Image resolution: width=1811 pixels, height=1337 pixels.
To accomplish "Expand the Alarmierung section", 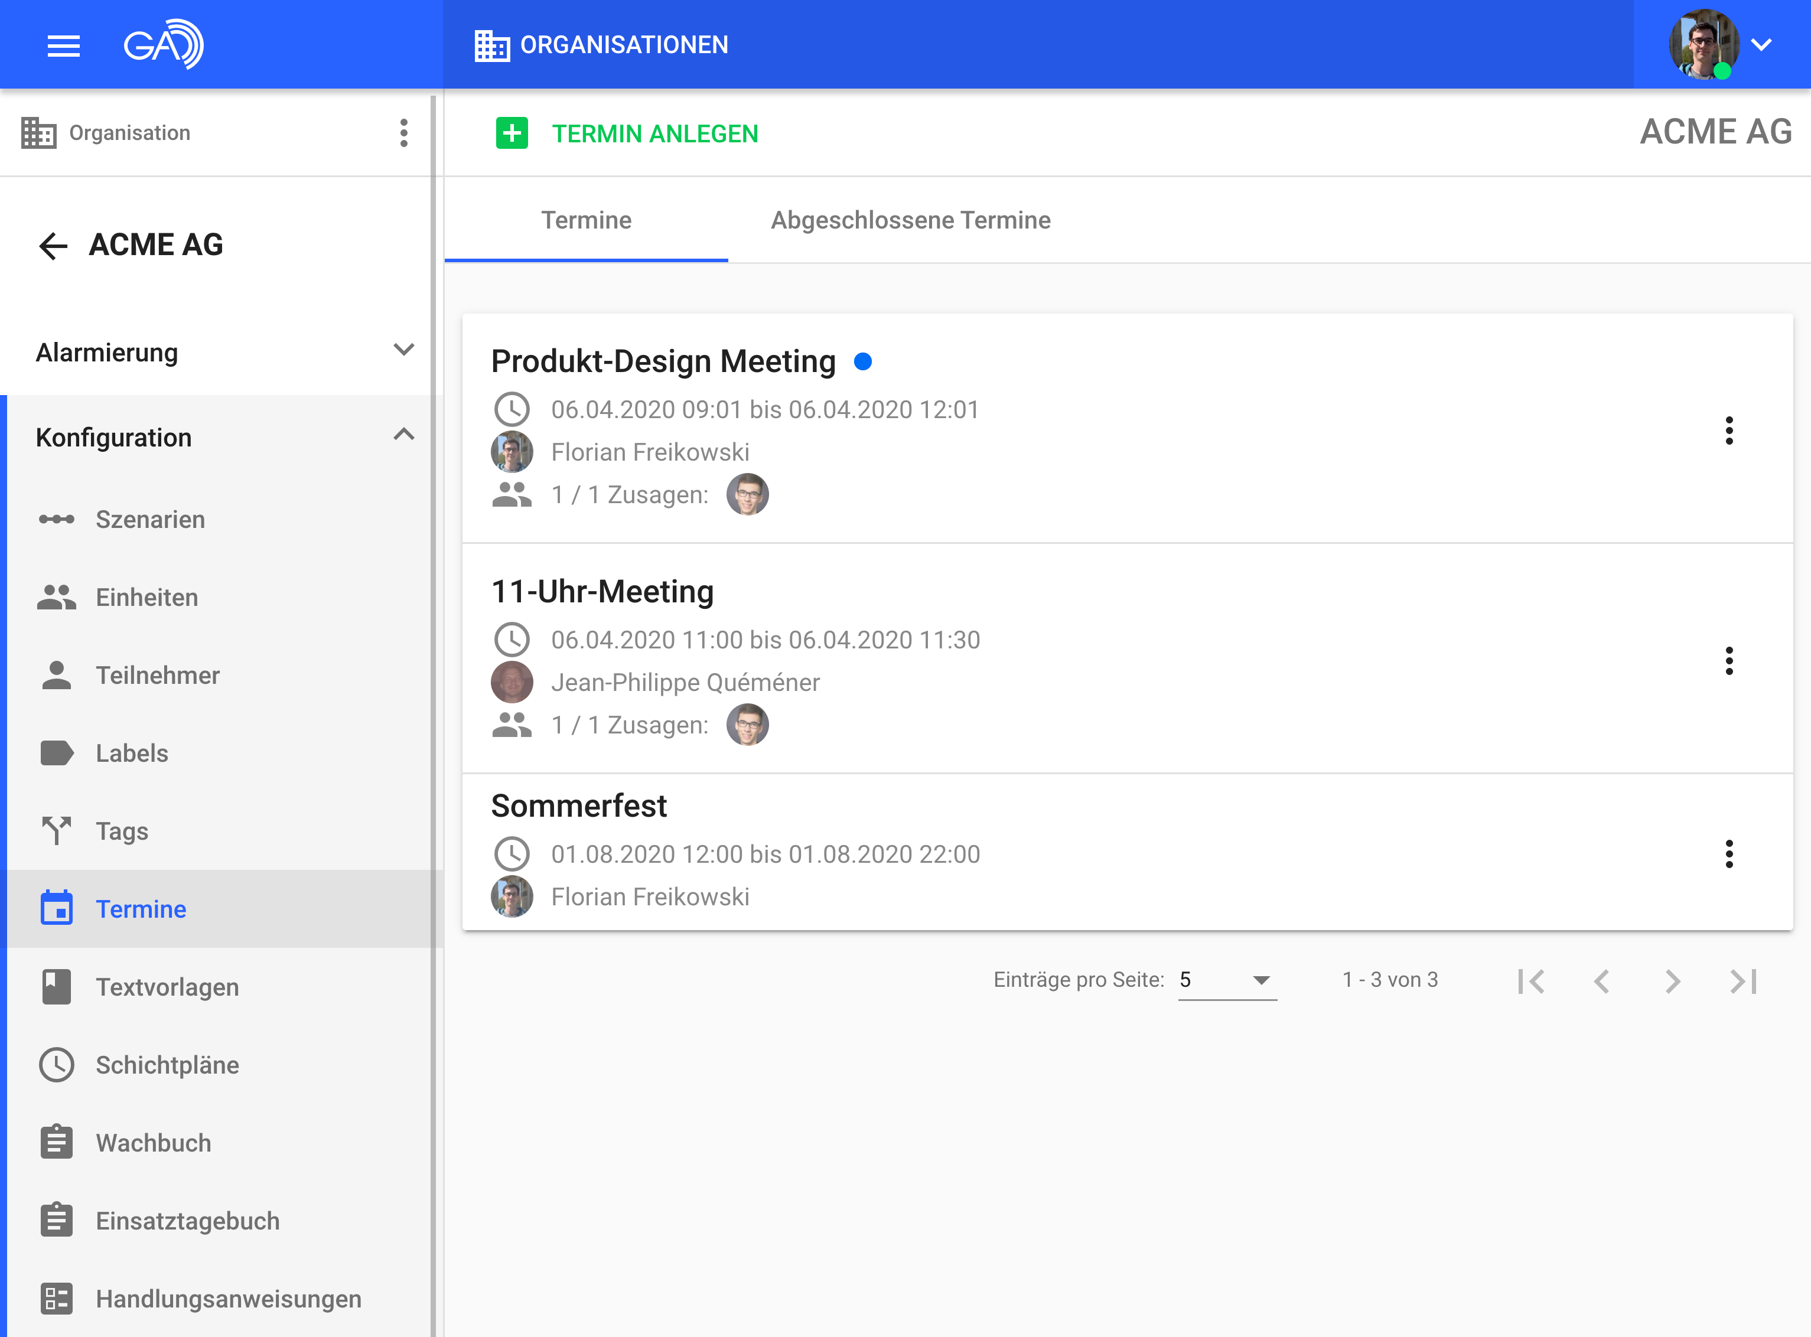I will click(x=403, y=350).
